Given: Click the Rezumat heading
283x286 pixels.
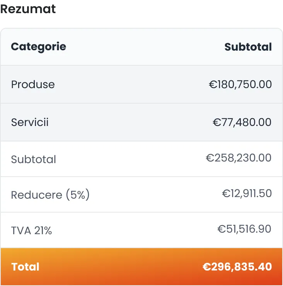Looking at the screenshot, I should click(x=28, y=9).
